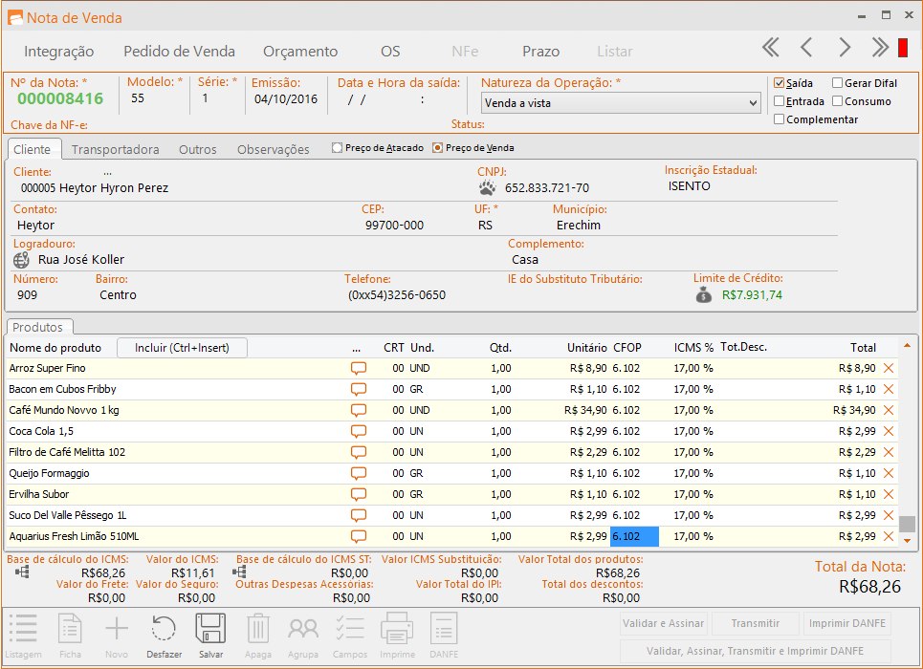Image resolution: width=923 pixels, height=669 pixels.
Task: Click the Apaga trash icon
Action: pos(258,635)
